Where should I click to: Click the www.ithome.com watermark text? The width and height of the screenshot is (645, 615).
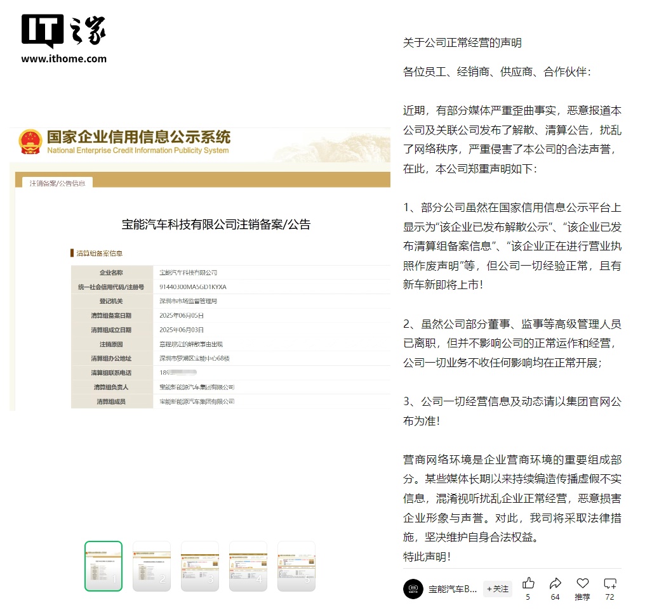(63, 59)
